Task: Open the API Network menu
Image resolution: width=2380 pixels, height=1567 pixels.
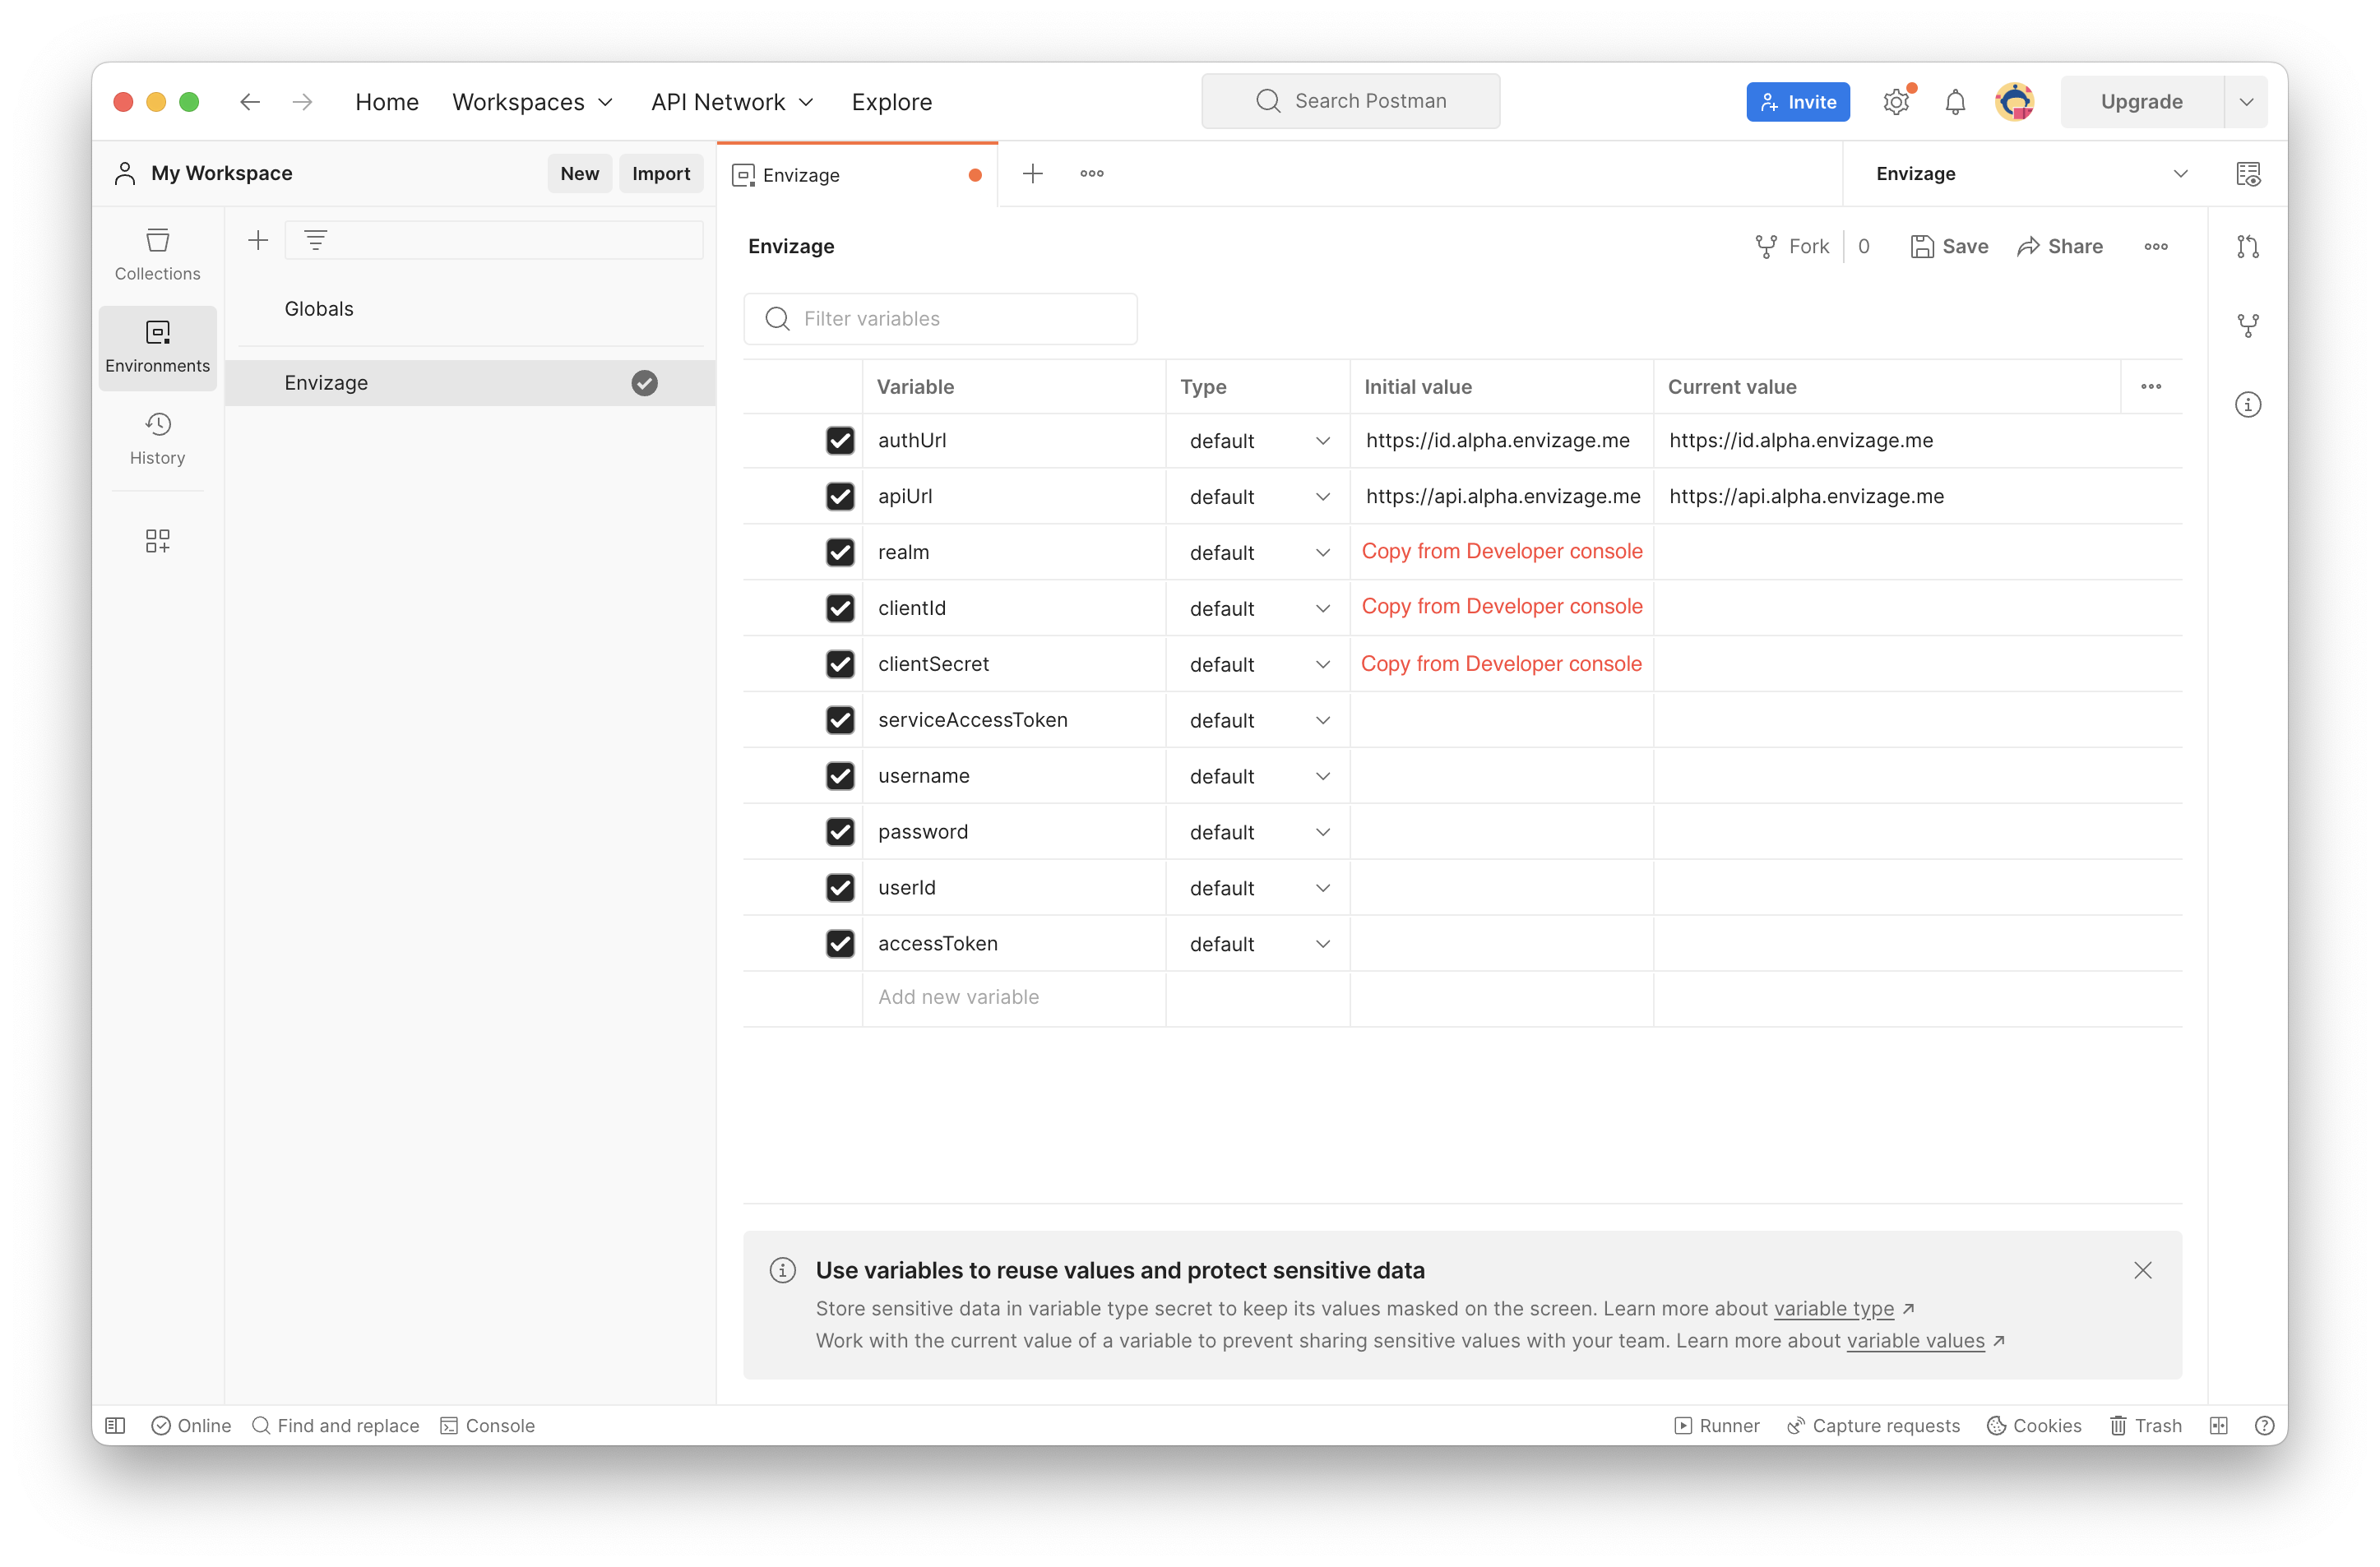Action: click(729, 99)
